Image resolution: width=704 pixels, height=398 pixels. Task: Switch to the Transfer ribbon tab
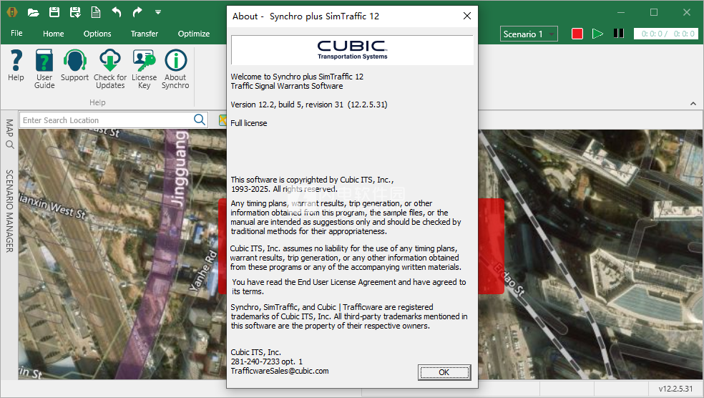pyautogui.click(x=144, y=34)
